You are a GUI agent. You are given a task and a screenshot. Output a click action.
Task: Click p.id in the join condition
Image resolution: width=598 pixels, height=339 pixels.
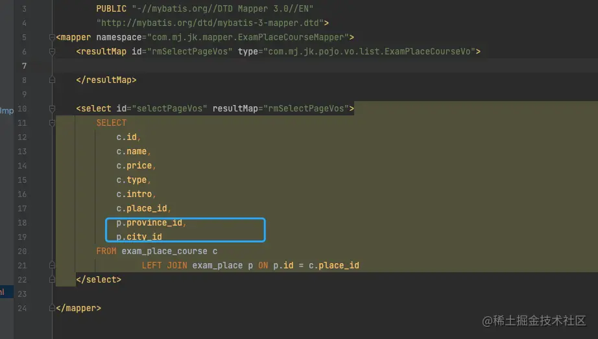pos(283,265)
